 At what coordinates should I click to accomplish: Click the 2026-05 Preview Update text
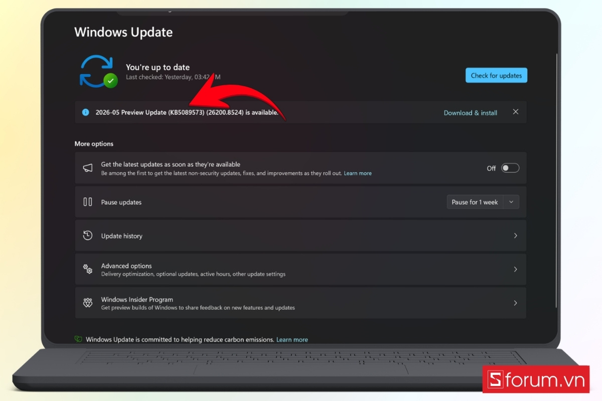187,112
